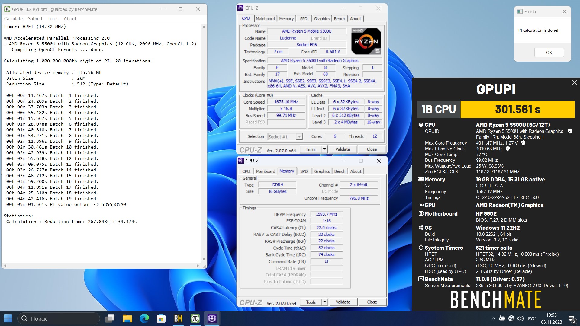Switch to CPU tab in lower CPU-Z
Viewport: 580px width, 326px height.
point(246,171)
